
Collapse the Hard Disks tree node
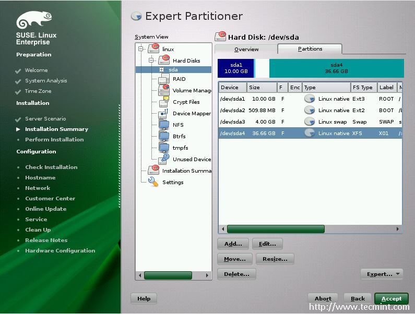click(x=151, y=61)
